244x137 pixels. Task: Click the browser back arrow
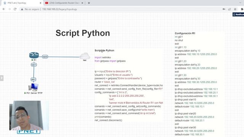click(4, 9)
